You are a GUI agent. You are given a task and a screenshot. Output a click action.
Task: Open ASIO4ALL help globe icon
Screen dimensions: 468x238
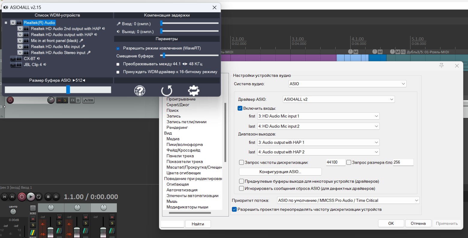(x=140, y=90)
